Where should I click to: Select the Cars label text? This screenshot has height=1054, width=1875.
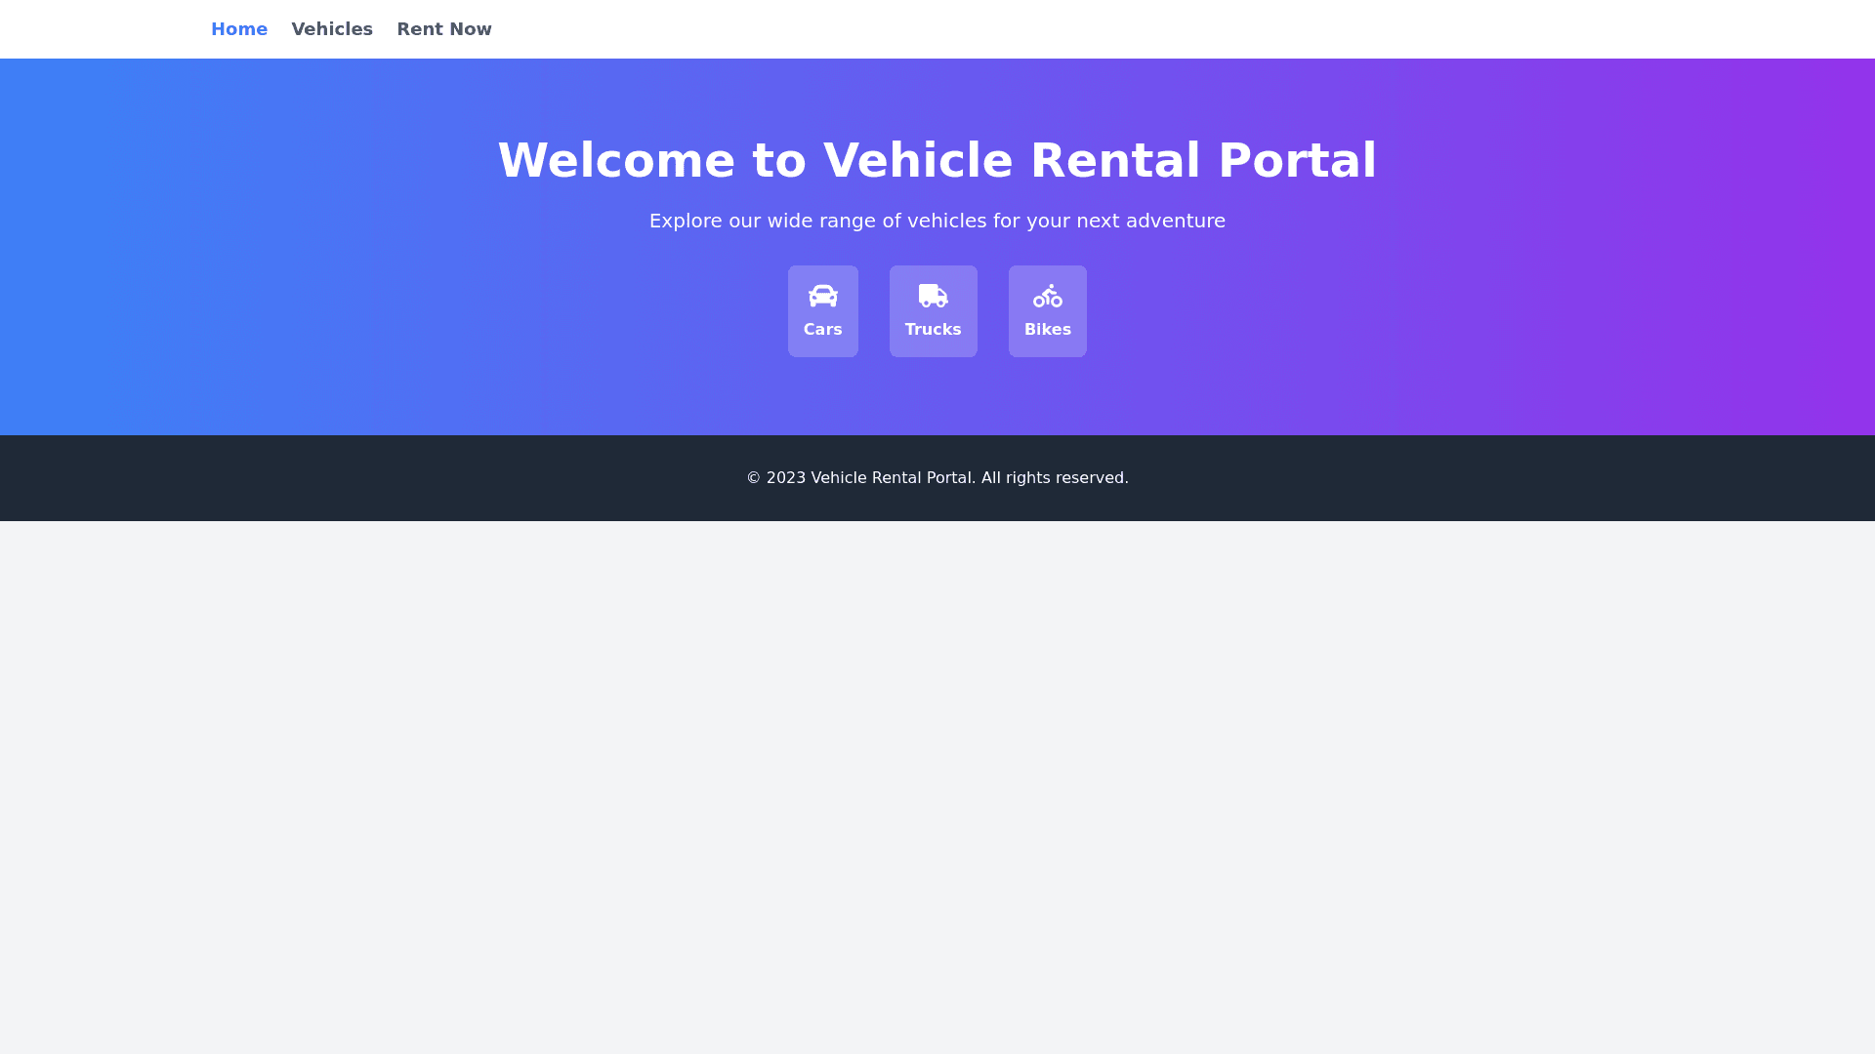point(822,330)
